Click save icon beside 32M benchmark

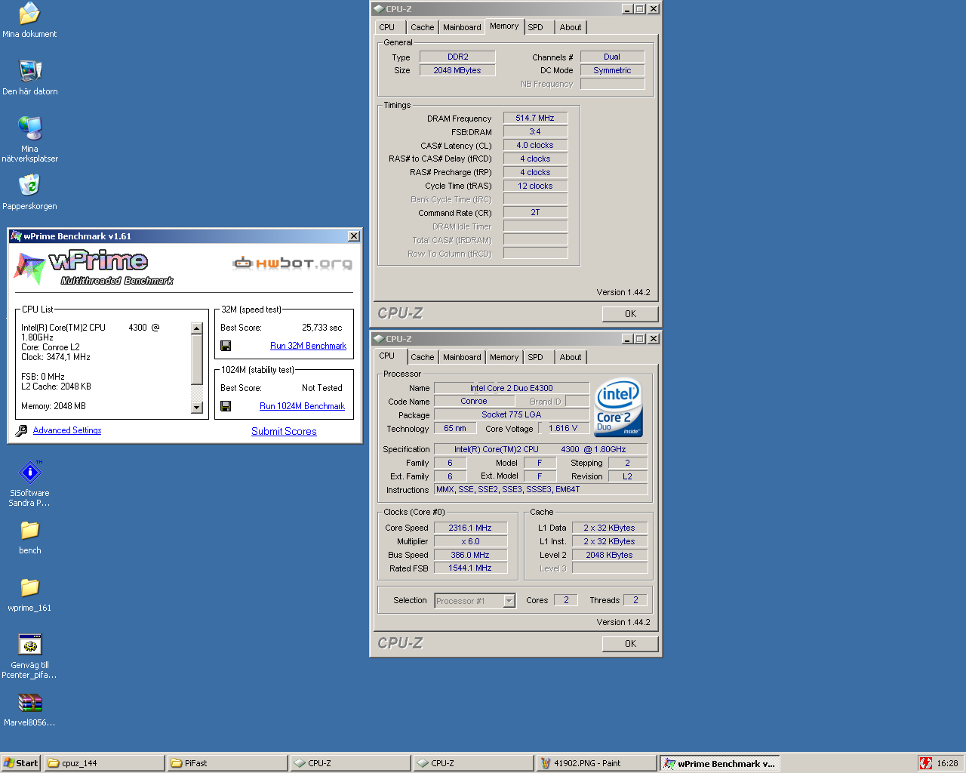(226, 346)
